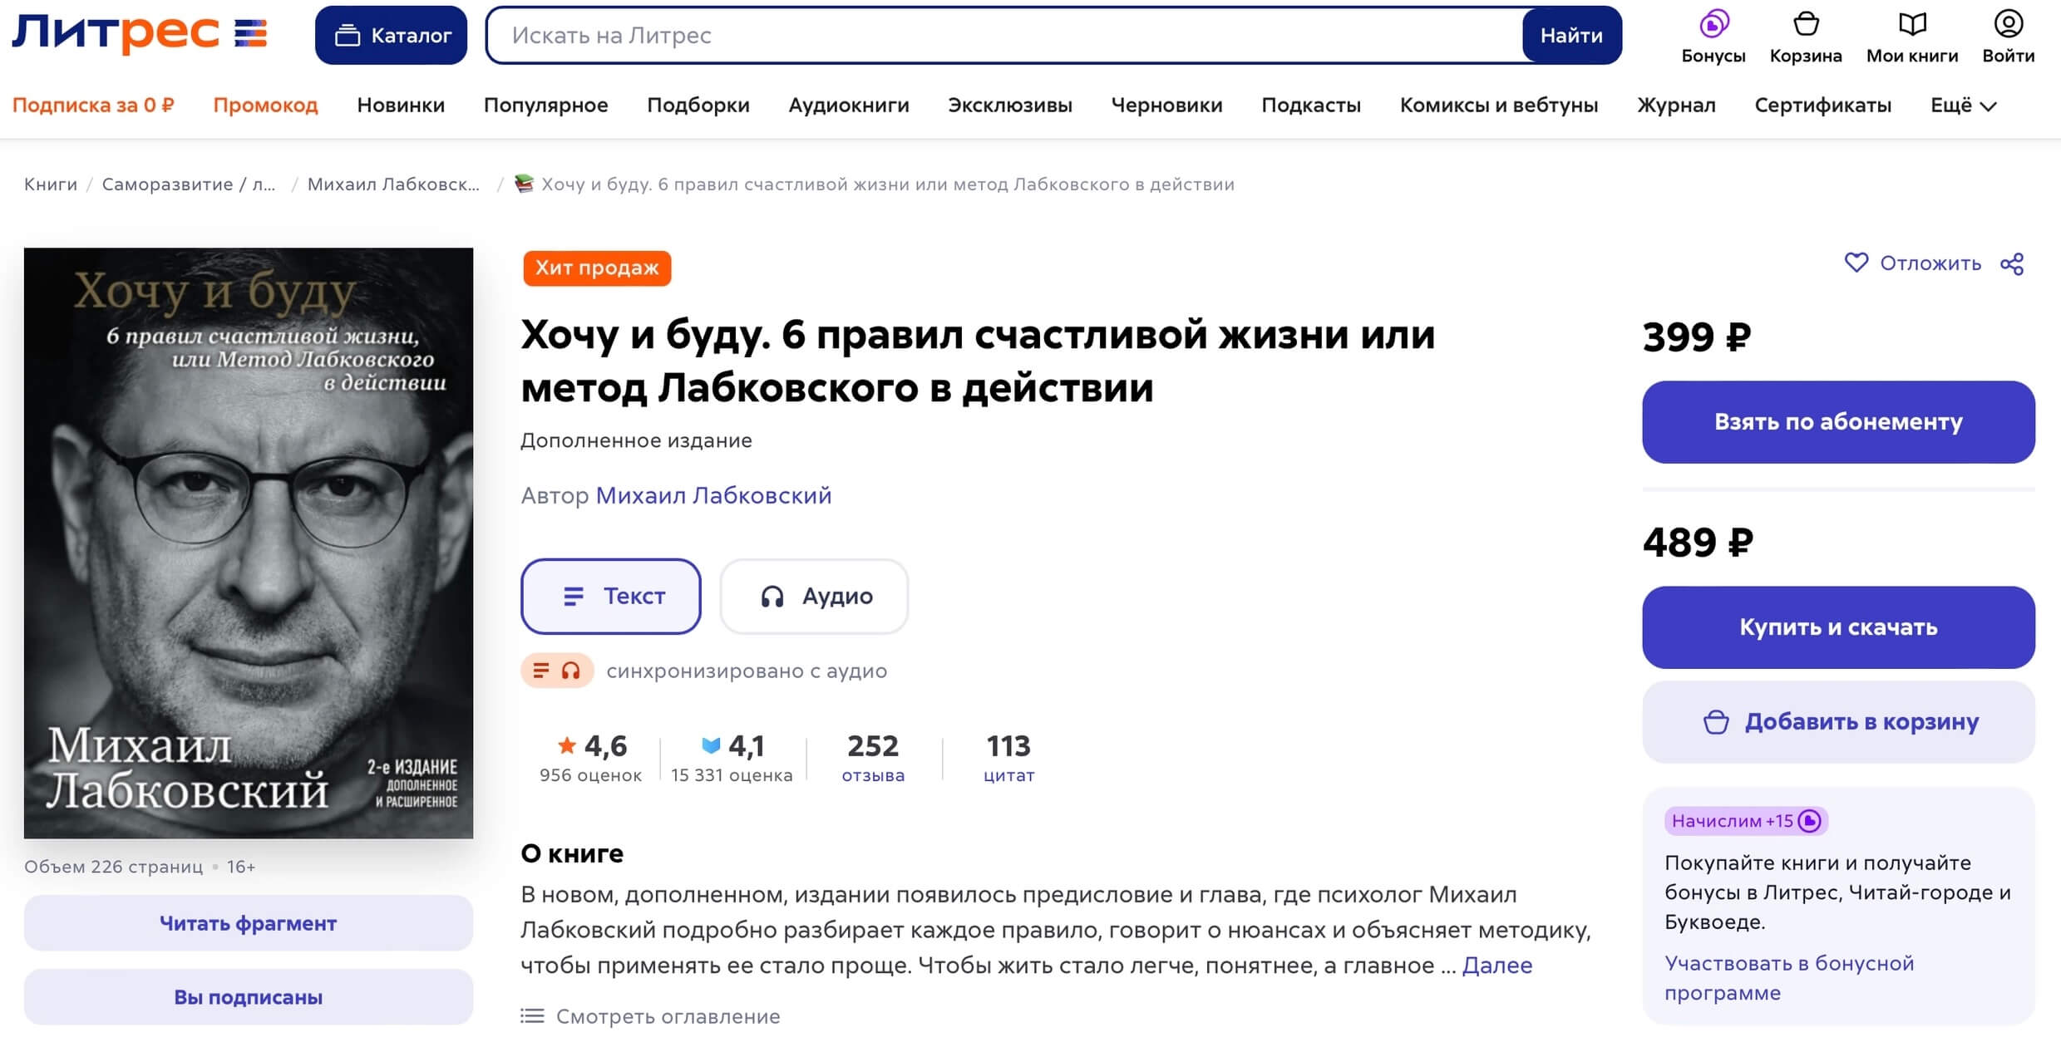Open the Каталог button
Viewport: 2061px width, 1047px height.
[x=391, y=35]
